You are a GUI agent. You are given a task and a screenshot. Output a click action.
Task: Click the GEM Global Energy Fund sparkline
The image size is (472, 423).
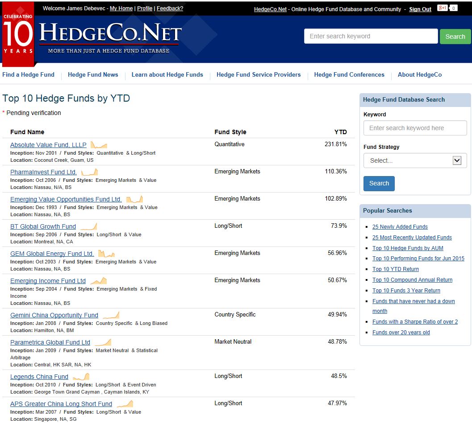[107, 254]
